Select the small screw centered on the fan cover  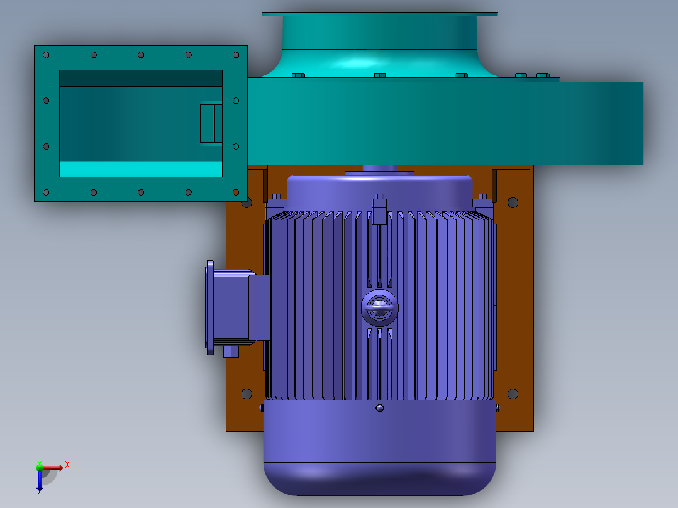(380, 407)
